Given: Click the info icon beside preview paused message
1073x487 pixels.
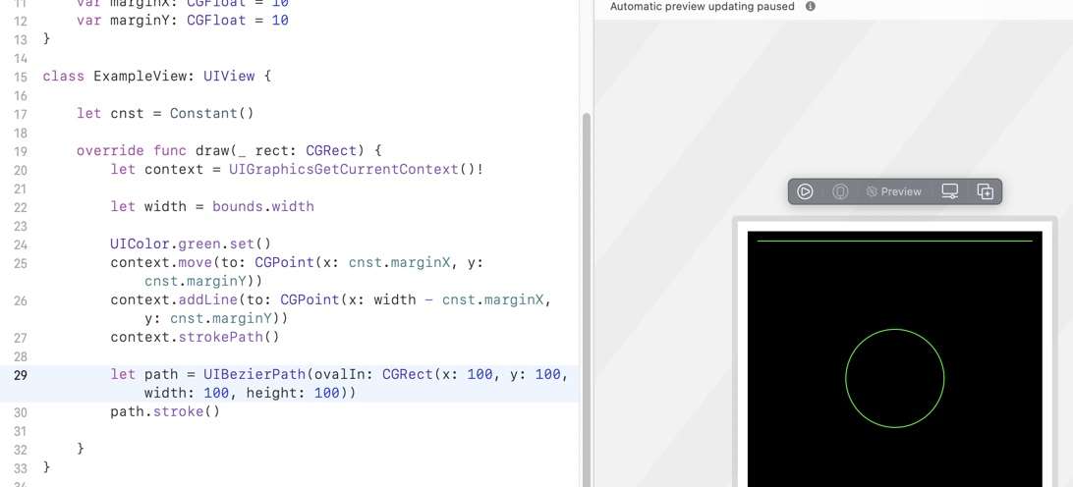Looking at the screenshot, I should point(811,6).
